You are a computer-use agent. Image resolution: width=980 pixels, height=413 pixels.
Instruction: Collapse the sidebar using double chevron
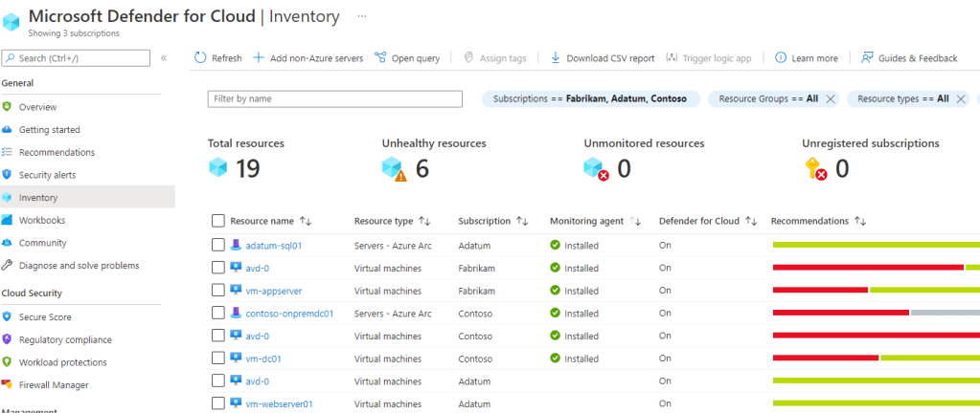(164, 58)
